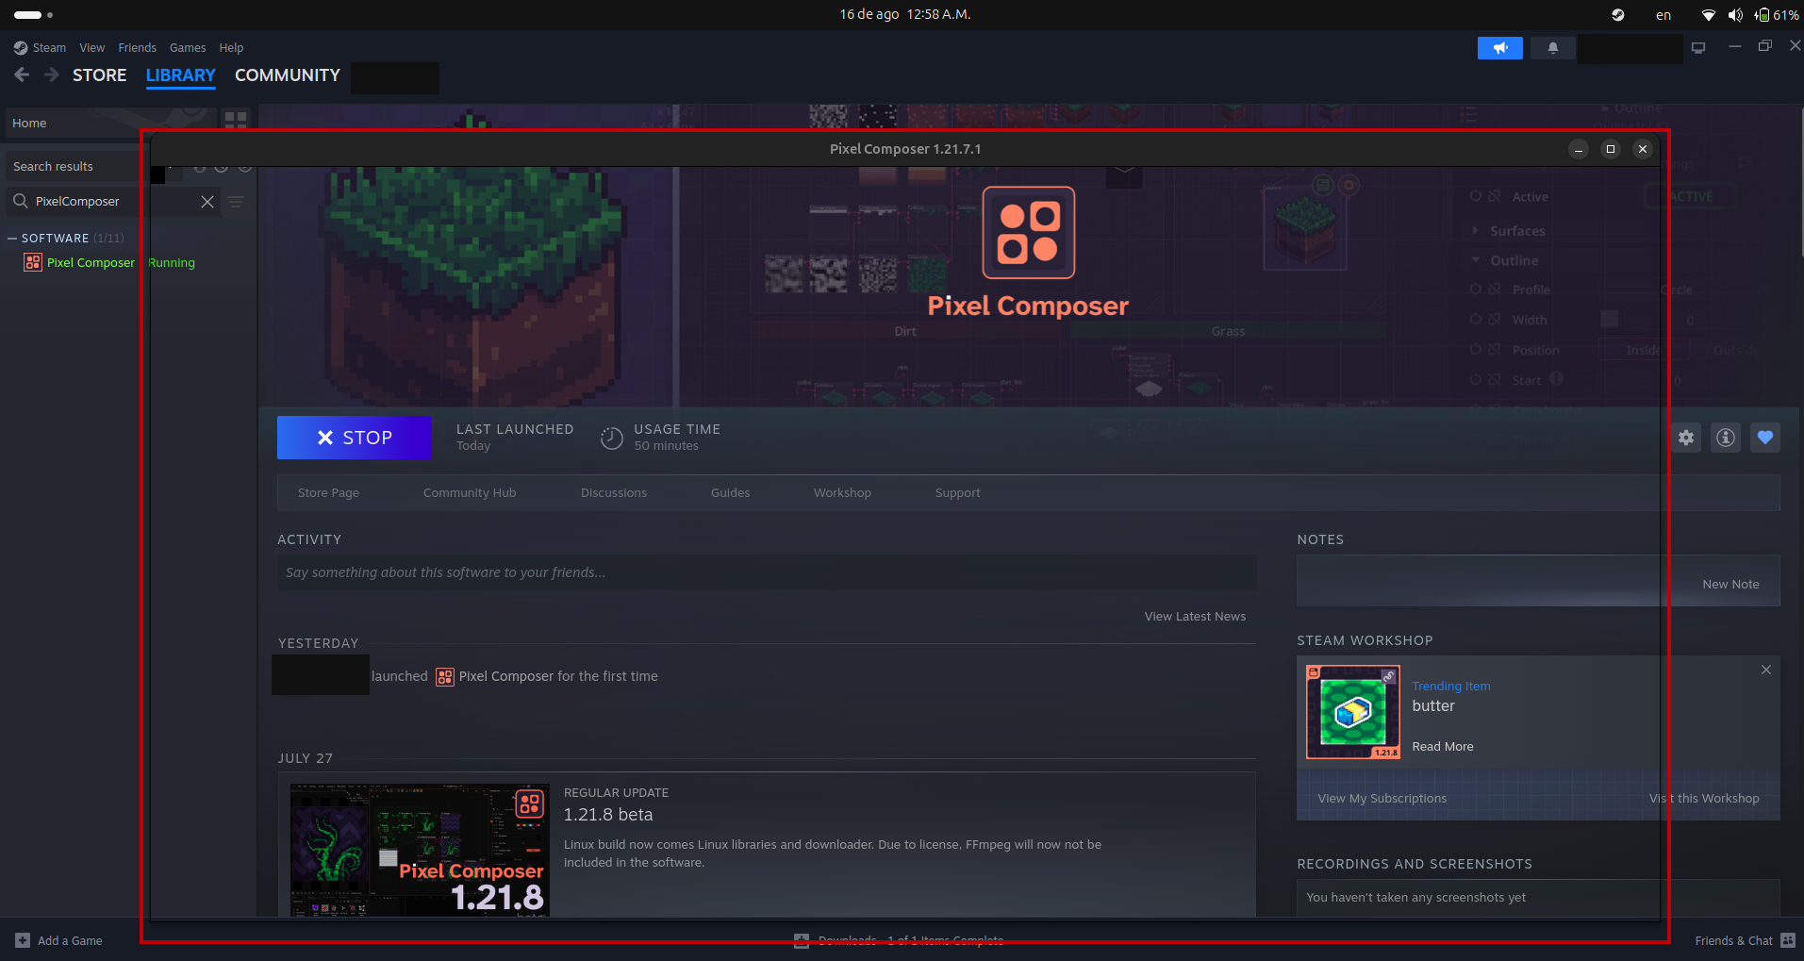Open Big Picture mode monitor icon
Screen dimensions: 1804x961
[x=1698, y=48]
